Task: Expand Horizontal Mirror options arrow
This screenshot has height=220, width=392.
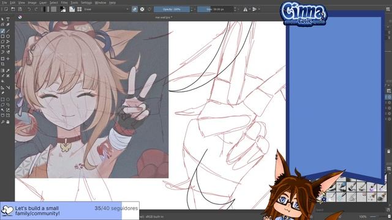Action: [249, 9]
